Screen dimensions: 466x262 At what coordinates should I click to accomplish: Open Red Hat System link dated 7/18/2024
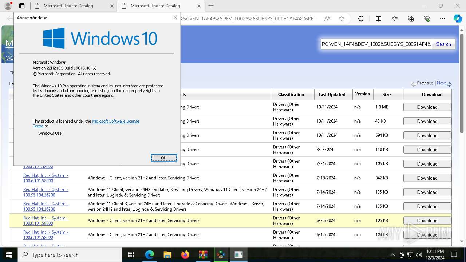(46, 178)
